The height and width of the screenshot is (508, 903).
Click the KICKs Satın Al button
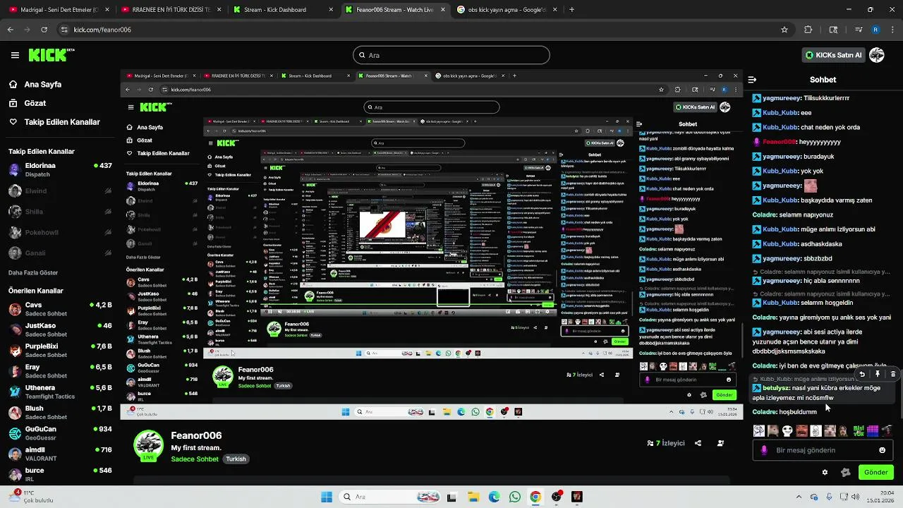833,55
